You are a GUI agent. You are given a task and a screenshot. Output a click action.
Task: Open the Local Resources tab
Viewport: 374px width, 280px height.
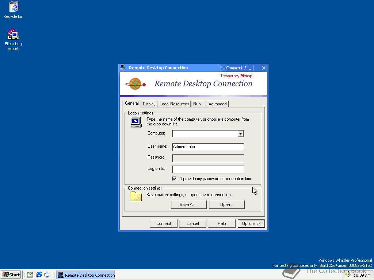[x=174, y=104]
